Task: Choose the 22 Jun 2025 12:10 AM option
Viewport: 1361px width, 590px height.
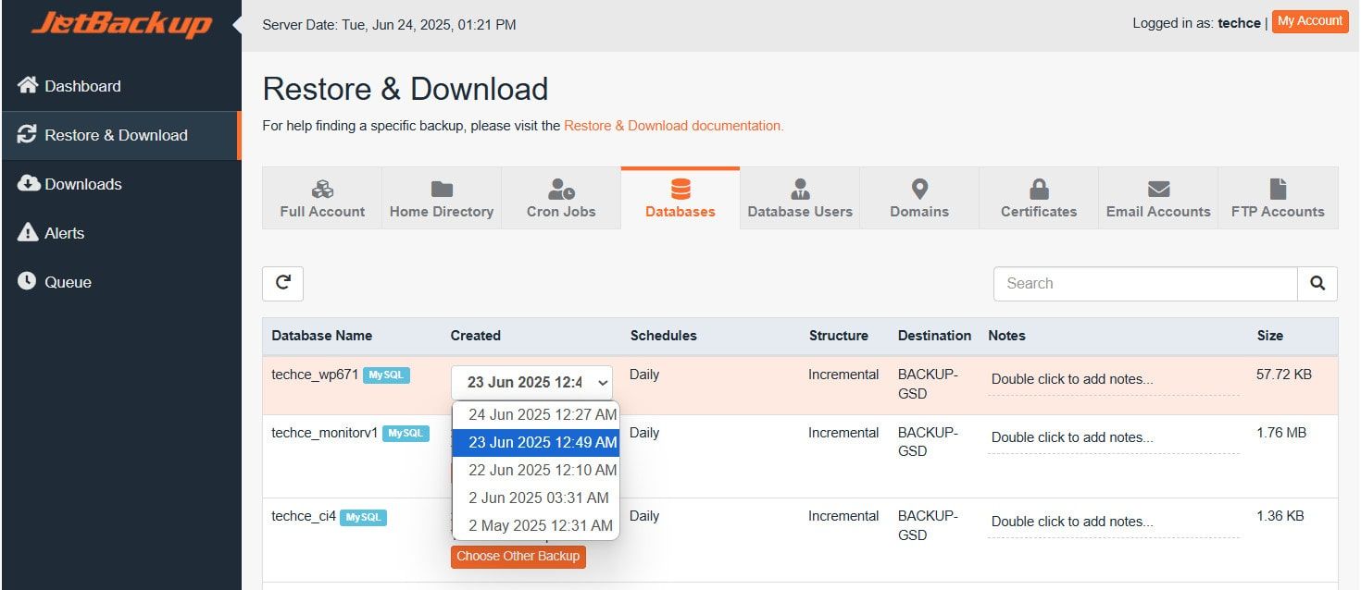Action: point(542,470)
